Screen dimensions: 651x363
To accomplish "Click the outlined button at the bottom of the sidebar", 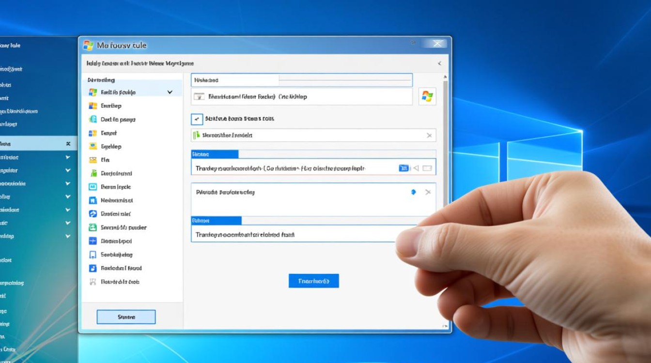I will point(126,317).
